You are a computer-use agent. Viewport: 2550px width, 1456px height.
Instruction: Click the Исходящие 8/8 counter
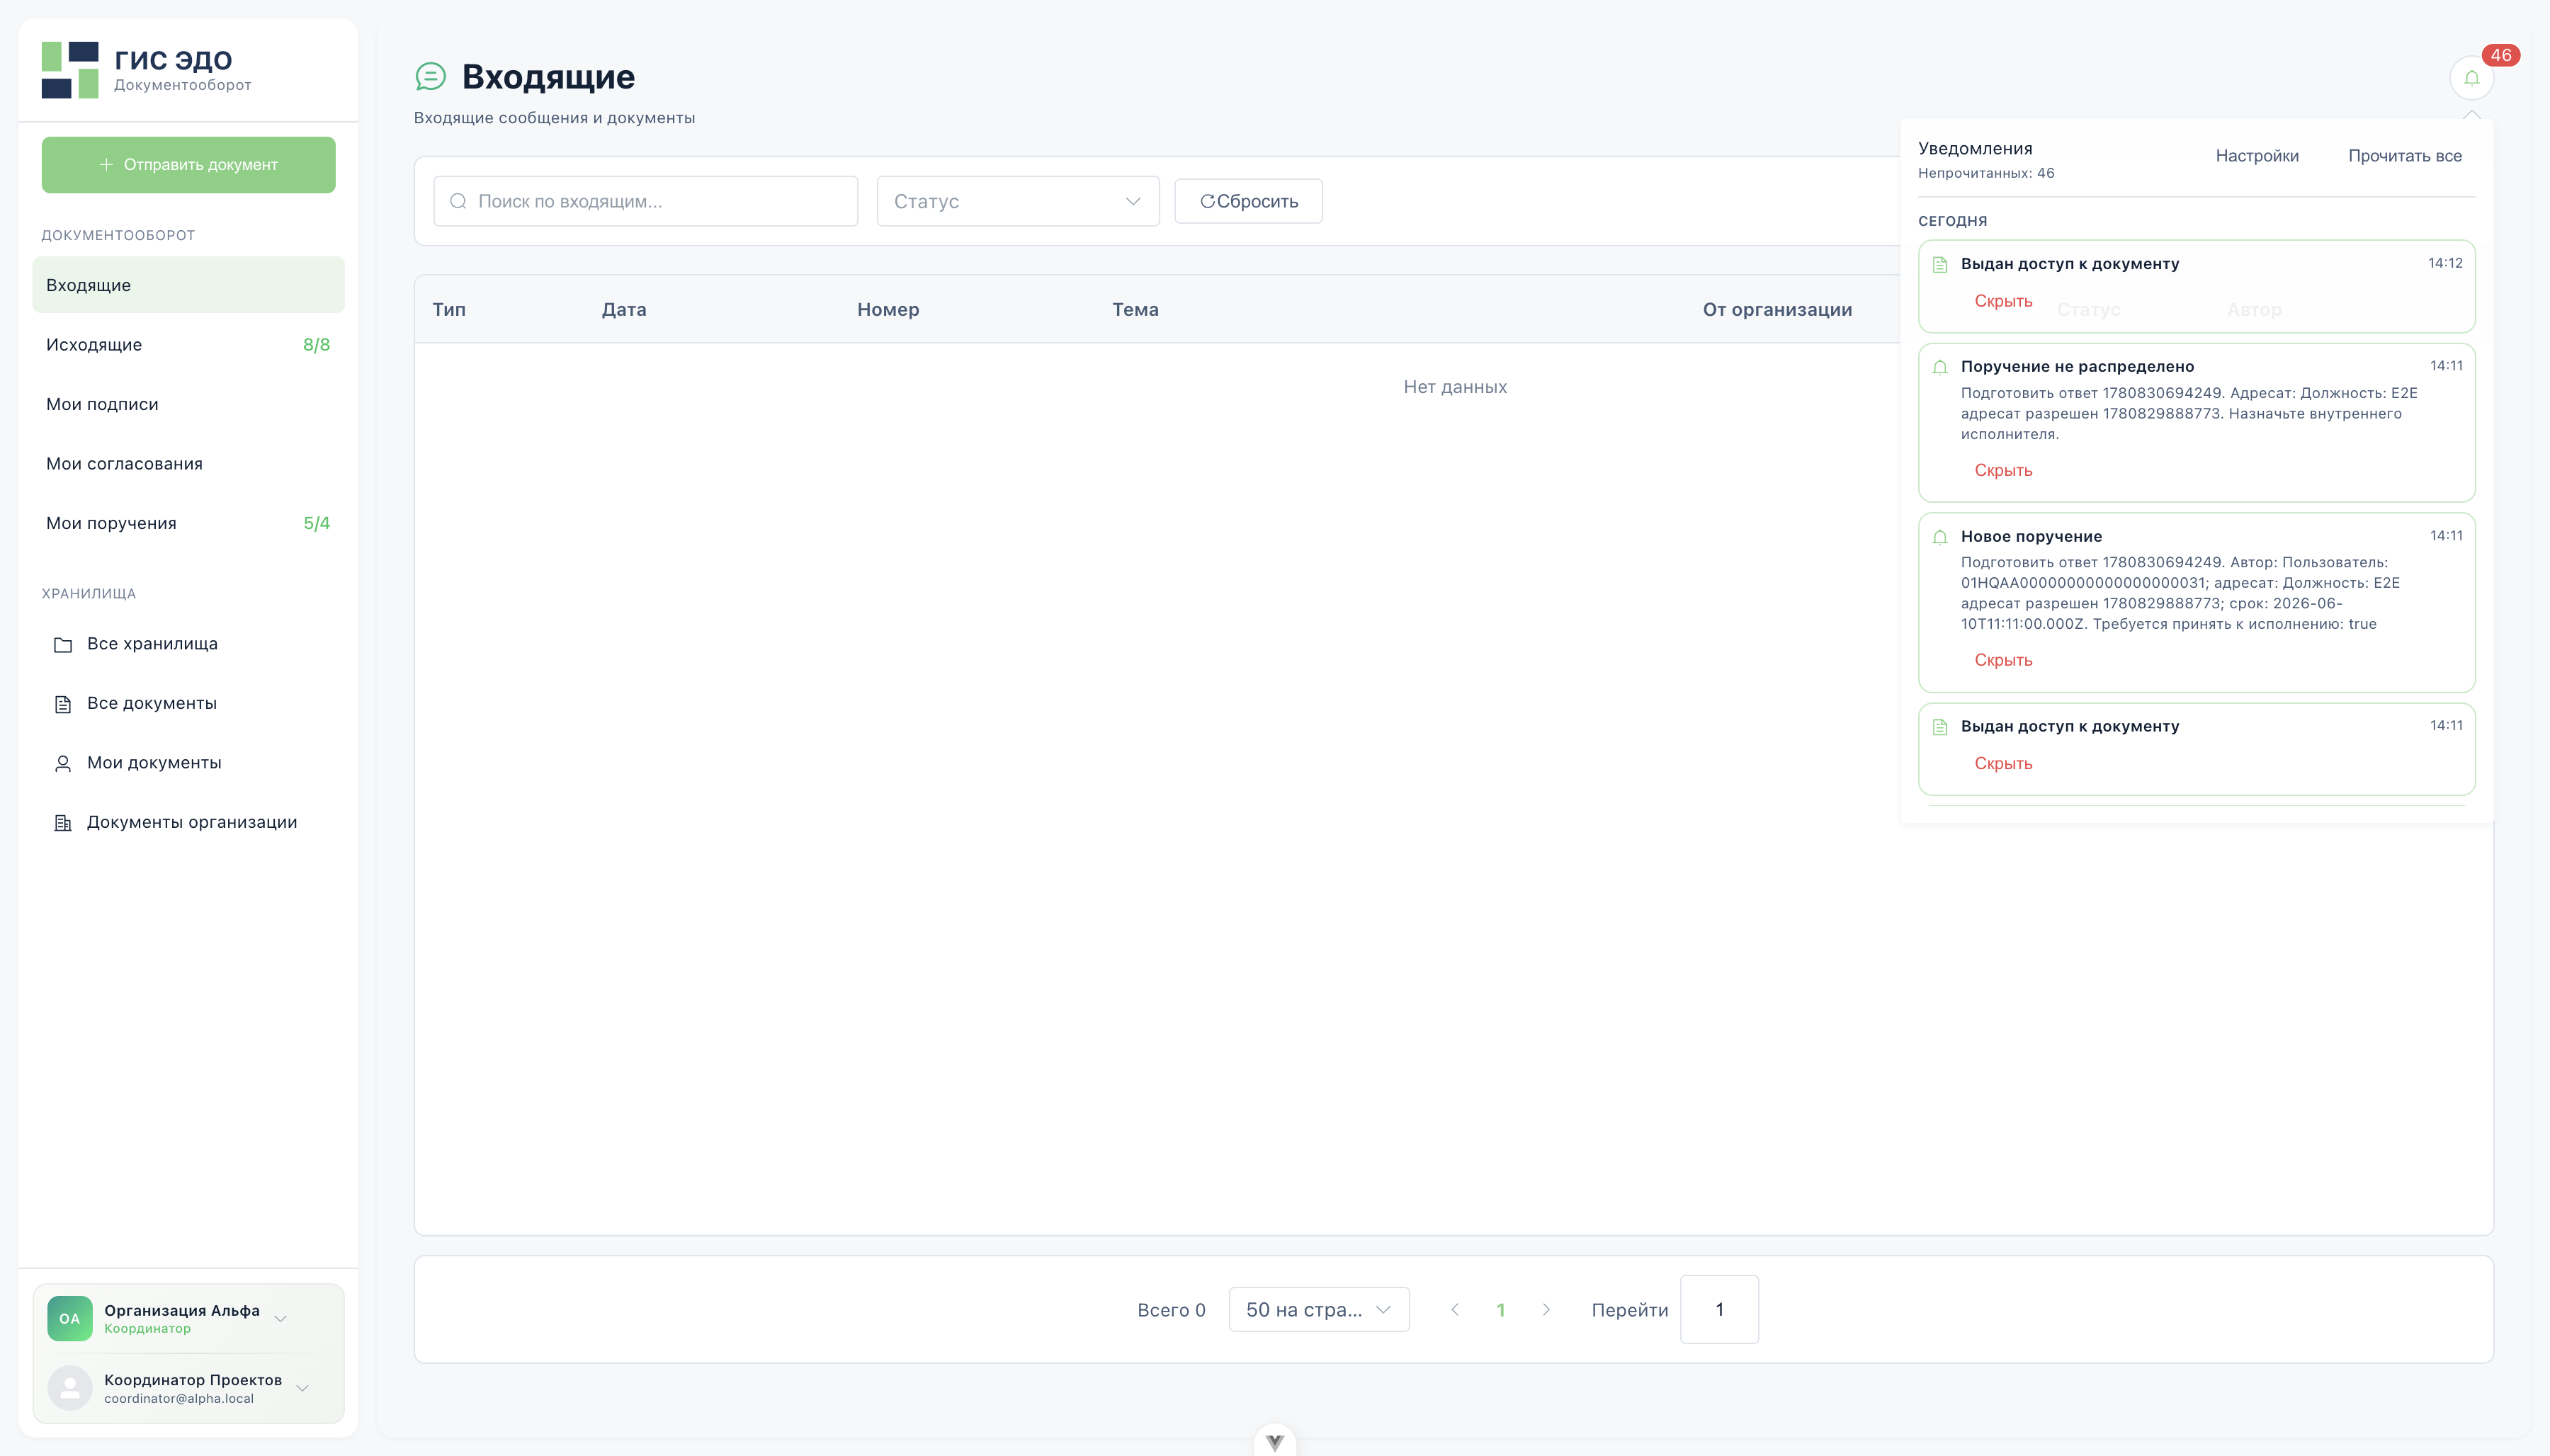click(x=316, y=345)
